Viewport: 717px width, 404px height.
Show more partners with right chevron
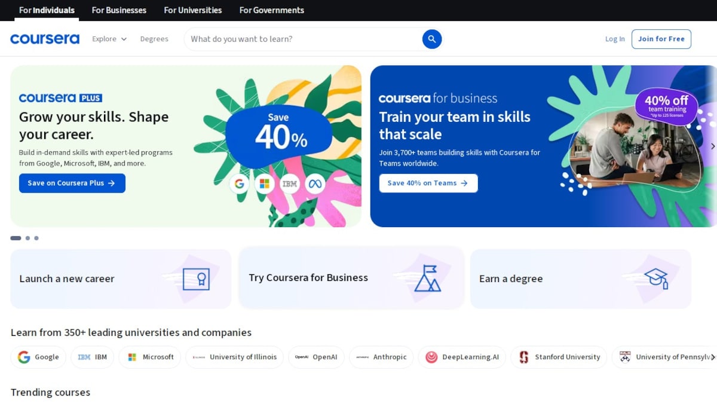(x=712, y=357)
